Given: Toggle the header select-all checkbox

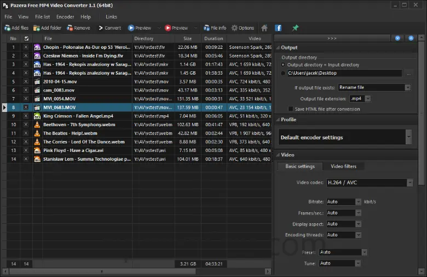Looking at the screenshot, I should click(x=26, y=38).
